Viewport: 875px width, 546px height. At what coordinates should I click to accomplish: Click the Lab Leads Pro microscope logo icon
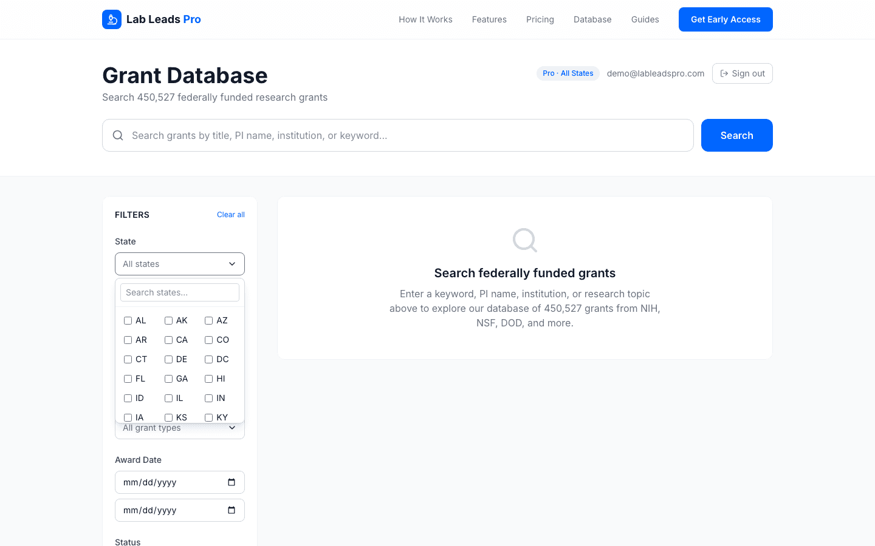pos(112,19)
